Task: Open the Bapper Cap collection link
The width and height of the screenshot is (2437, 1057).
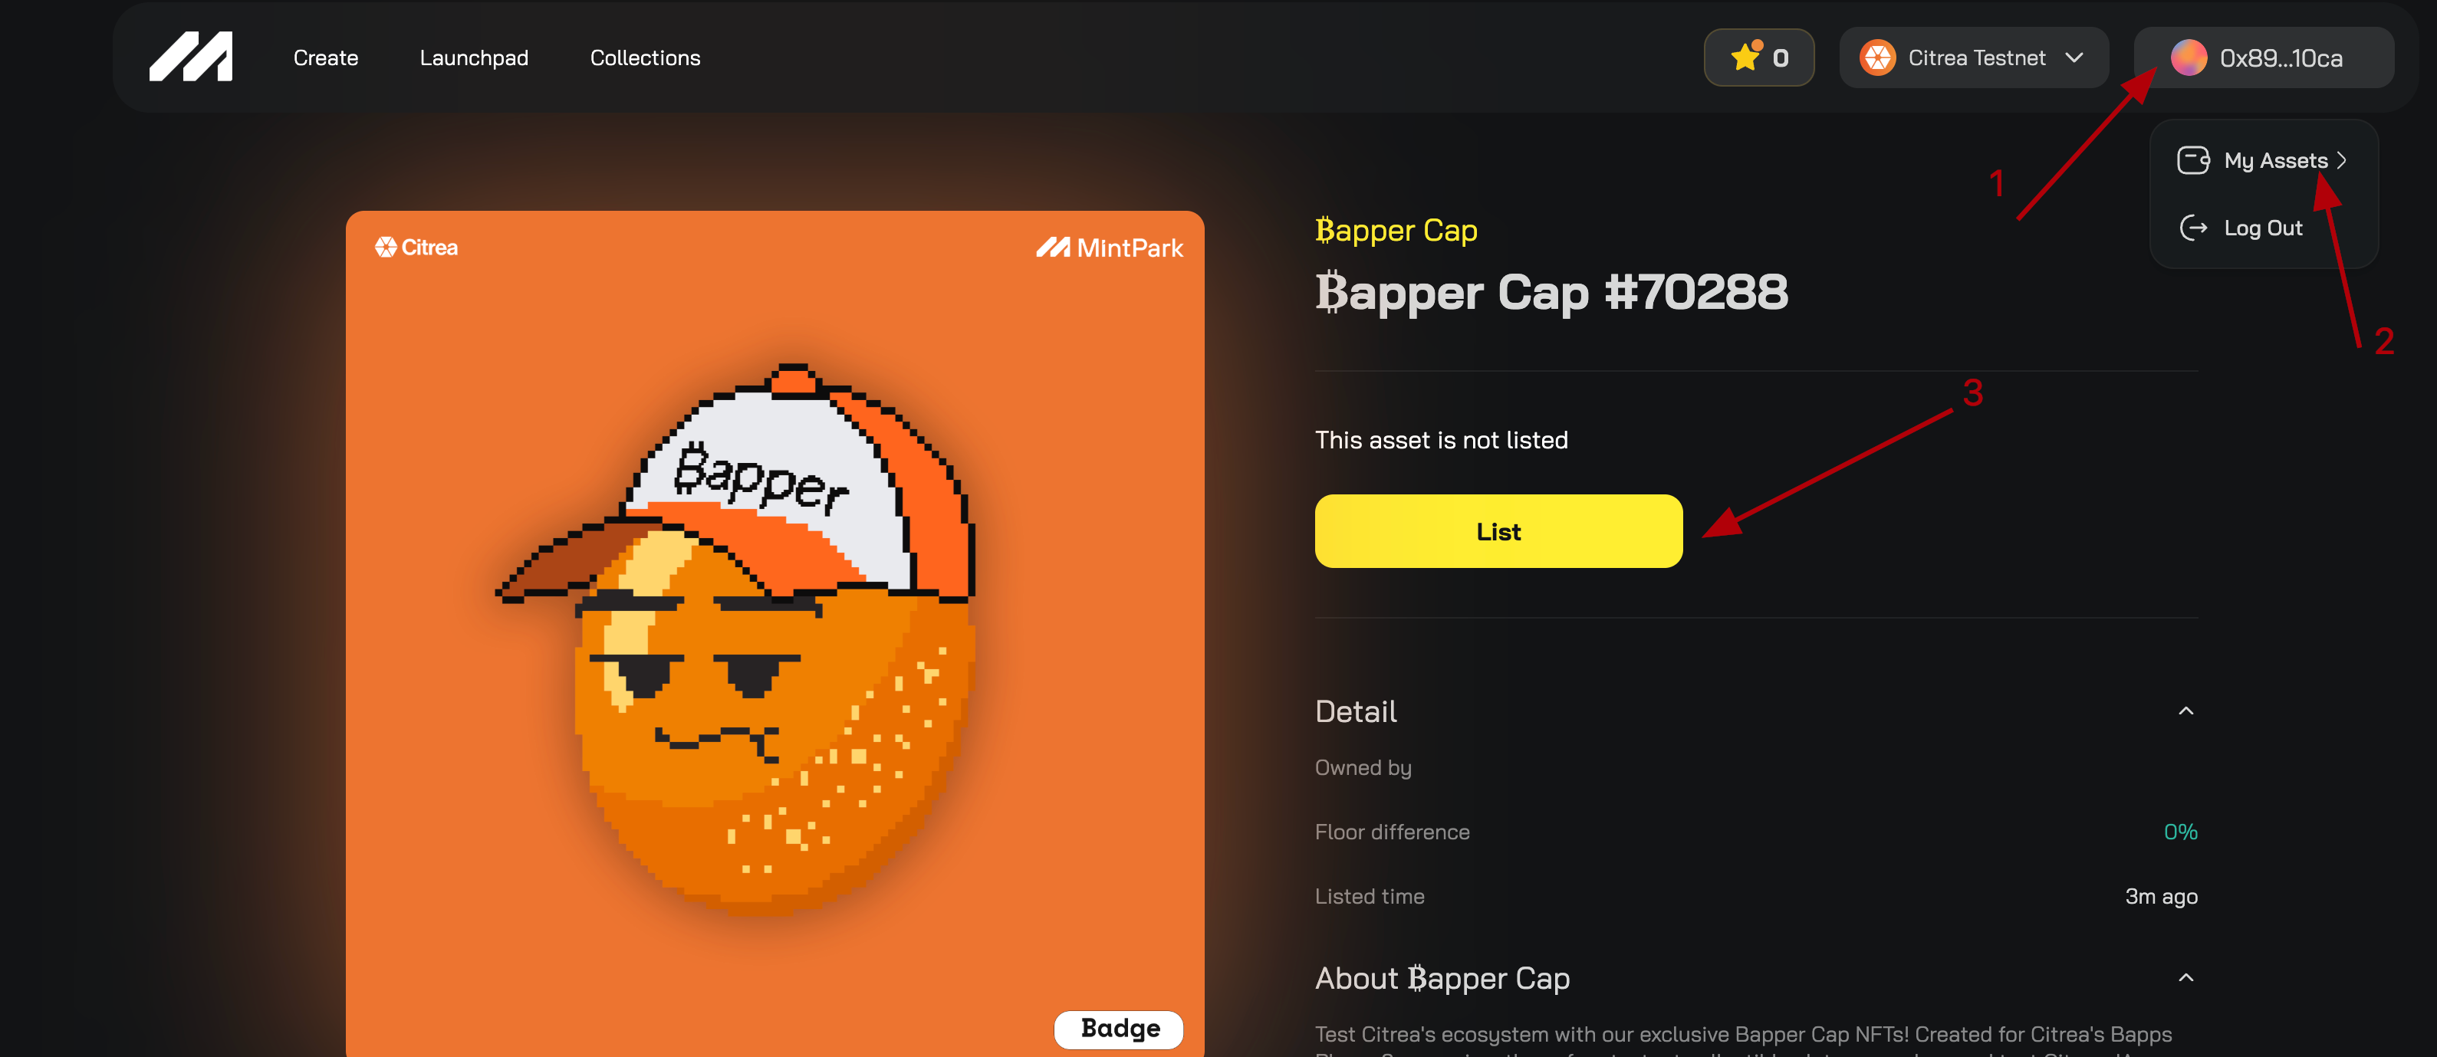Action: 1396,230
